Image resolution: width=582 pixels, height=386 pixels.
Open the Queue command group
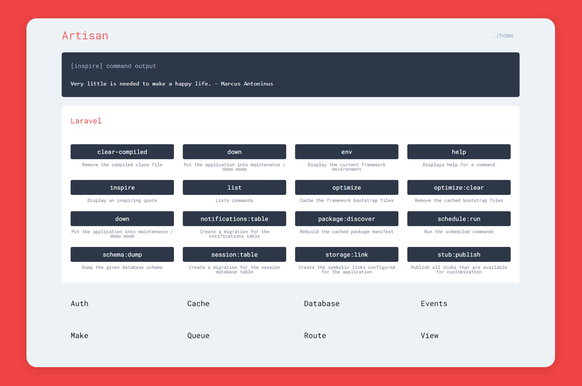coord(198,336)
